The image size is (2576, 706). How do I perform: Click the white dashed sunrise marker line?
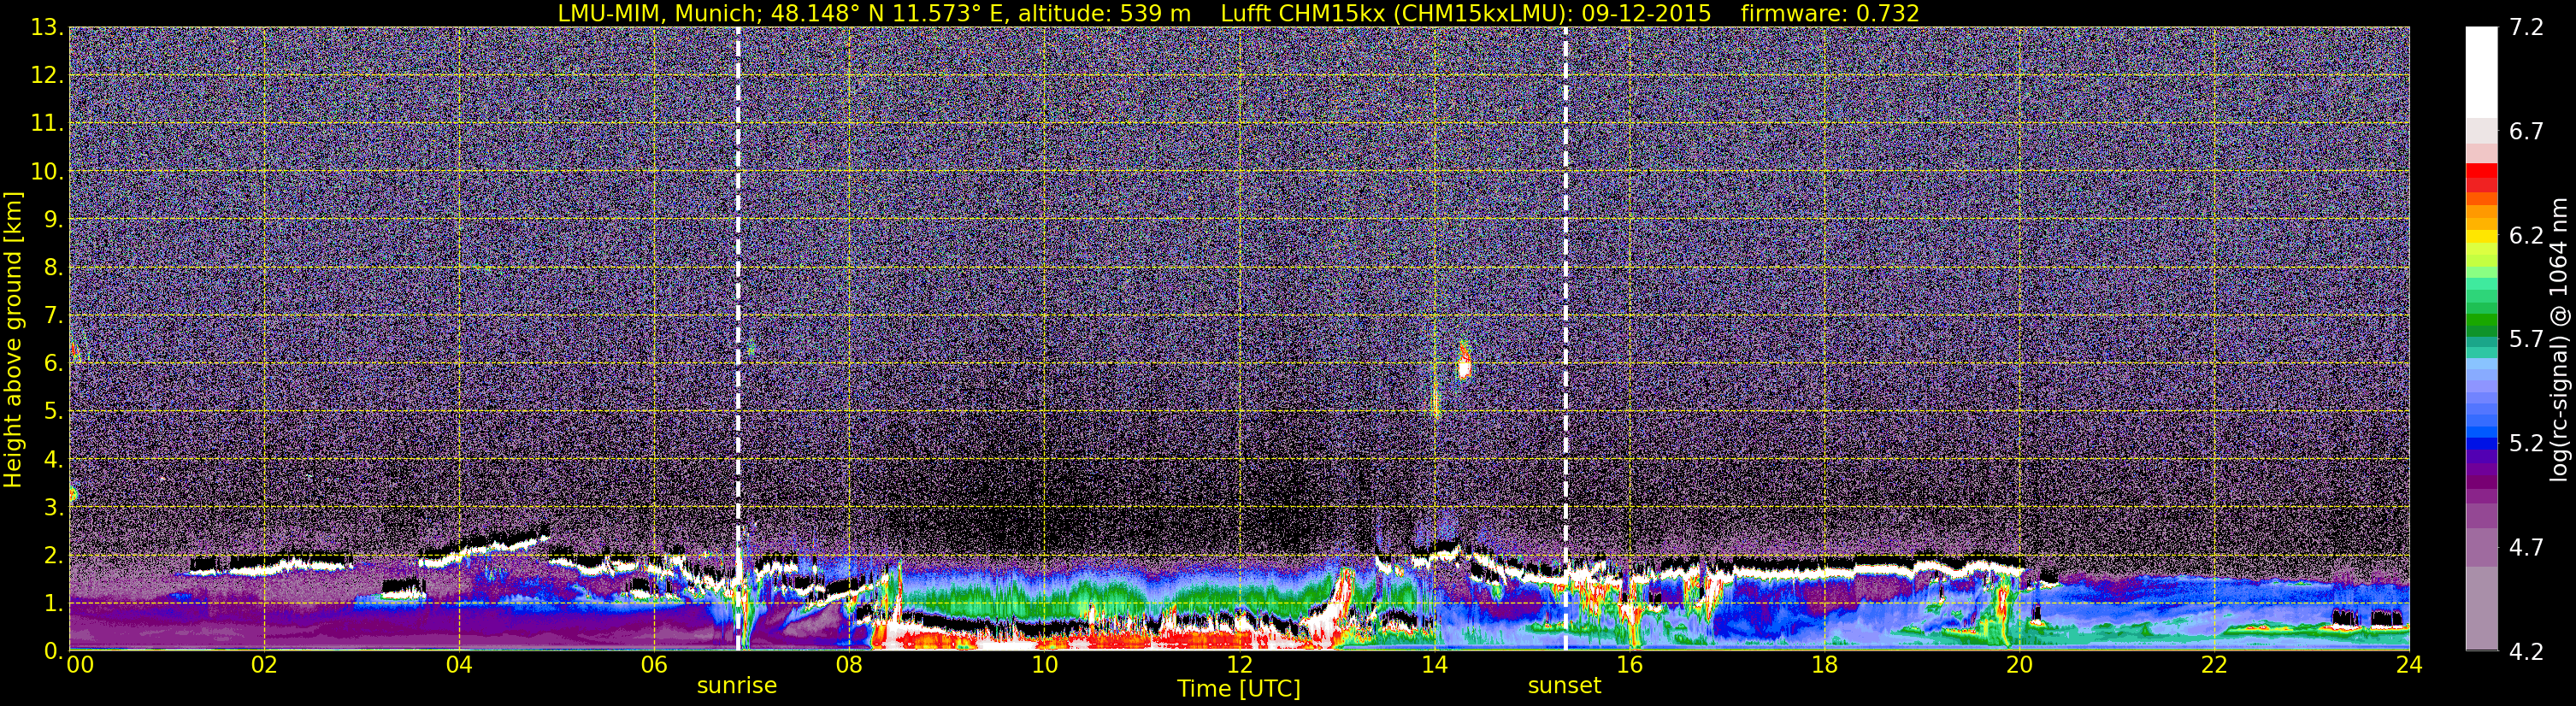coord(738,338)
